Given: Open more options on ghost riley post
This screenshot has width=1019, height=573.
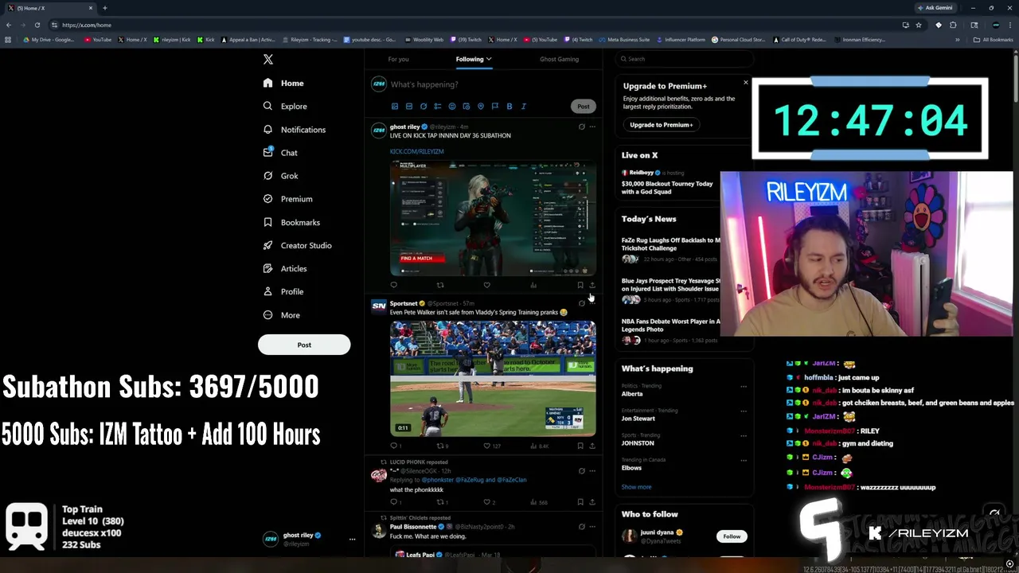Looking at the screenshot, I should click(592, 127).
